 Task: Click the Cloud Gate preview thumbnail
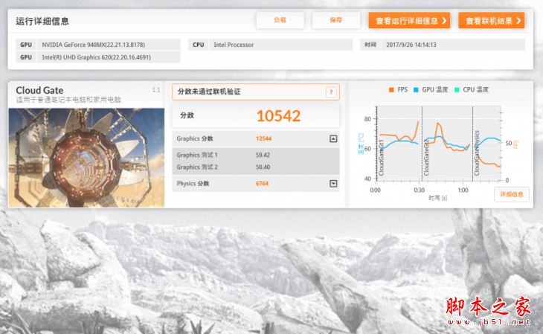[x=86, y=158]
